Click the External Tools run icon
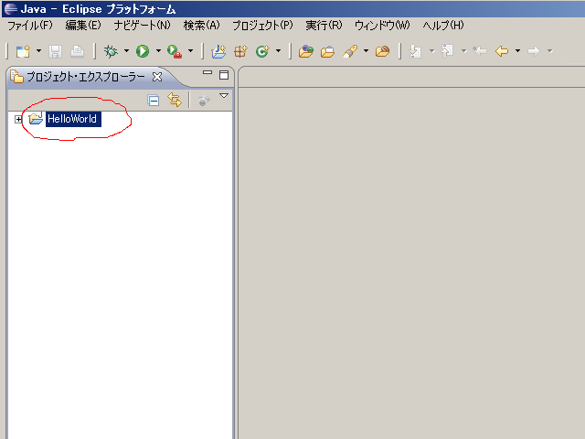The width and height of the screenshot is (585, 439). pos(175,51)
